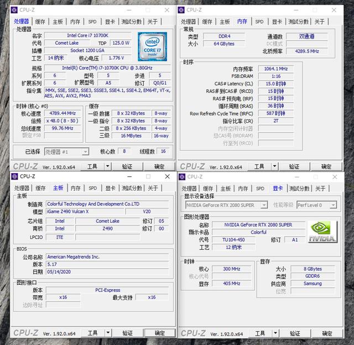This screenshot has width=354, height=345.
Task: Click the 8 GBytes video memory size value
Action: (x=313, y=269)
